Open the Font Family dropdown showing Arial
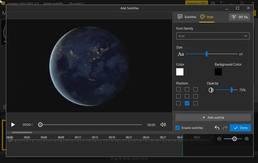Image resolution: width=258 pixels, height=163 pixels. [x=213, y=36]
